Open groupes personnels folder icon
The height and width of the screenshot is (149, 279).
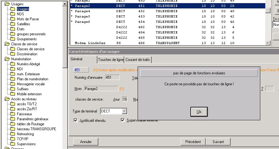(x=12, y=34)
